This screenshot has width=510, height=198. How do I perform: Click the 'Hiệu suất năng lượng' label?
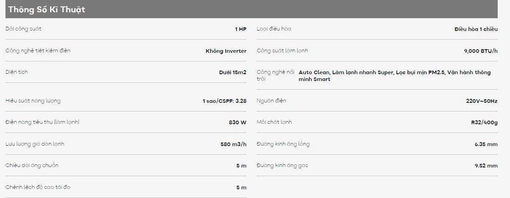(x=33, y=101)
